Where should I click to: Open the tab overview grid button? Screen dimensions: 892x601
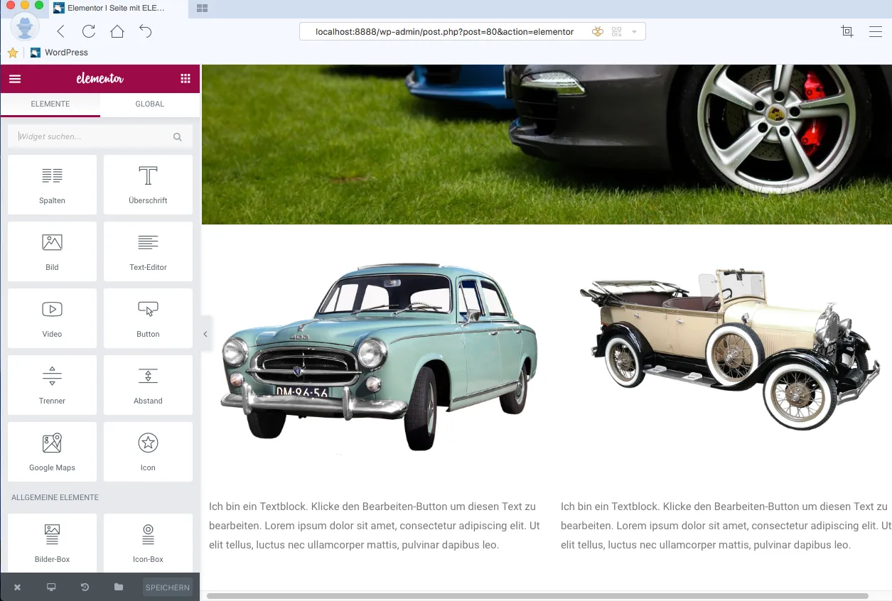point(202,8)
